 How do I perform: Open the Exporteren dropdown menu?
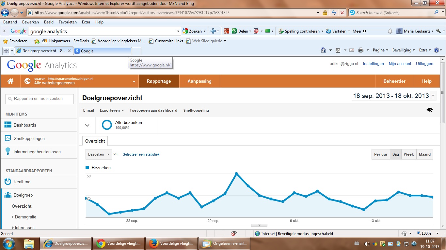click(112, 110)
